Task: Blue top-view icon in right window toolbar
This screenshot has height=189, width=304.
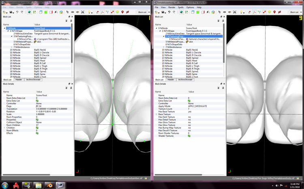Action: click(x=193, y=12)
